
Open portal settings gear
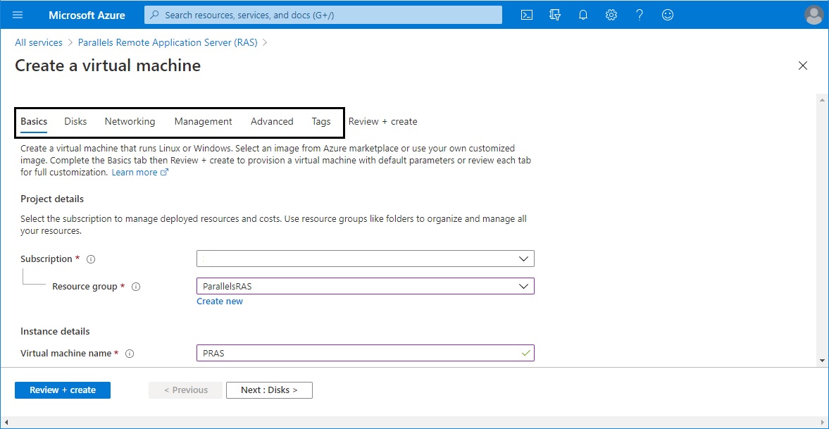tap(611, 15)
